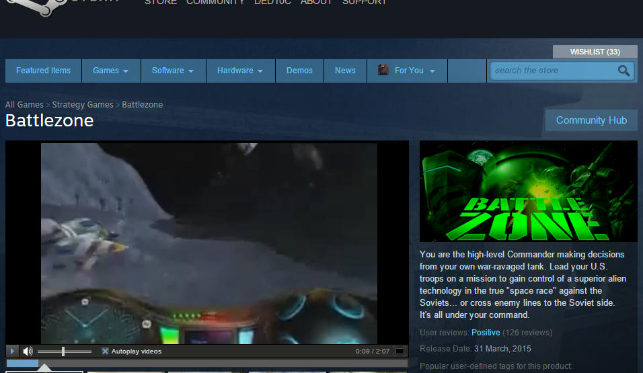Image resolution: width=643 pixels, height=373 pixels.
Task: Click the video player frame
Action: pyautogui.click(x=209, y=243)
